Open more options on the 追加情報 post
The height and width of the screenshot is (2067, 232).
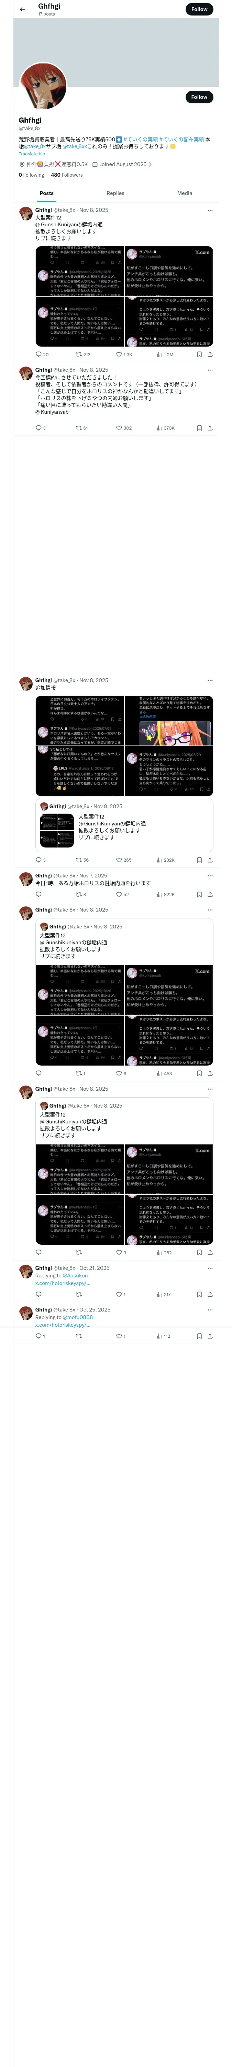coord(210,680)
